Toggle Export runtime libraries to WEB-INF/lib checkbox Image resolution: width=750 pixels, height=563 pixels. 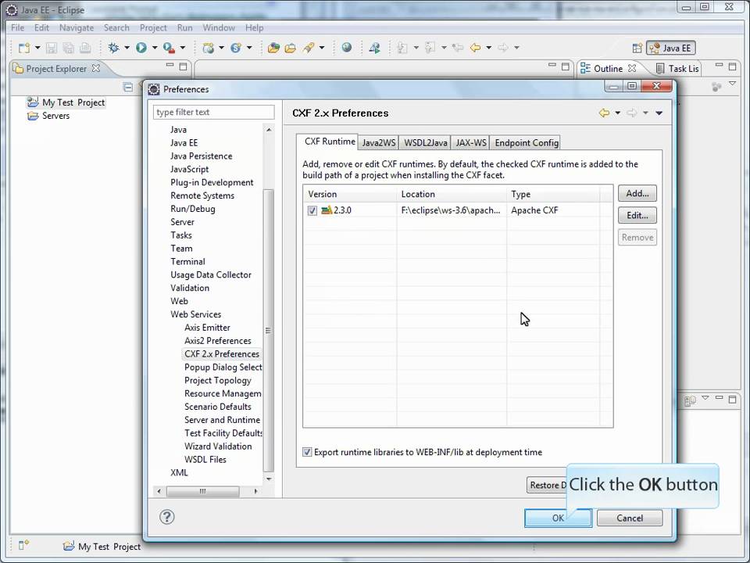pyautogui.click(x=307, y=452)
